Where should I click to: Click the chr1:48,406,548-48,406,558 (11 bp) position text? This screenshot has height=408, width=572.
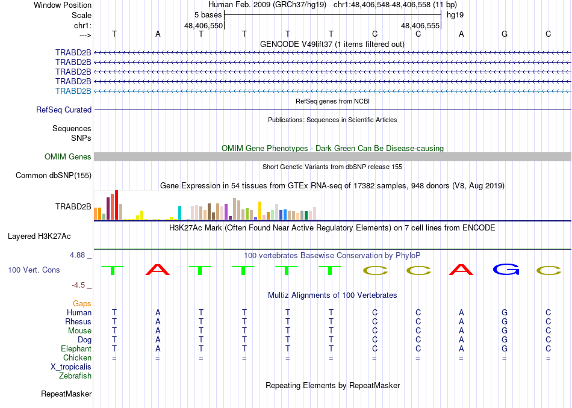(395, 5)
